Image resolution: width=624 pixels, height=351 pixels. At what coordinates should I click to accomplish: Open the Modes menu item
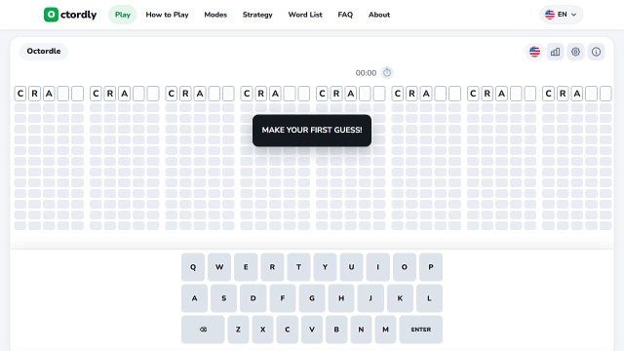[215, 15]
